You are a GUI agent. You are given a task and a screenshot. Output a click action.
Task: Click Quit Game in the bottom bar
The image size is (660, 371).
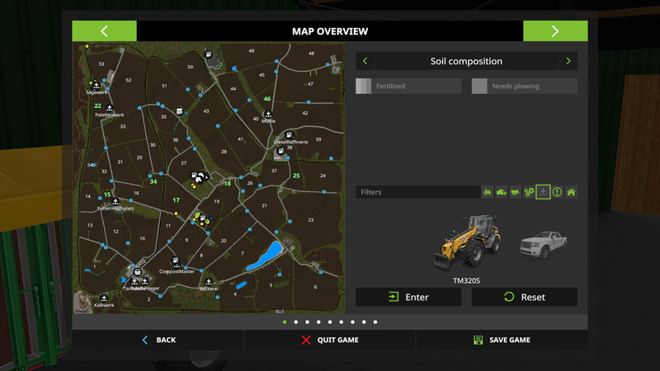330,340
